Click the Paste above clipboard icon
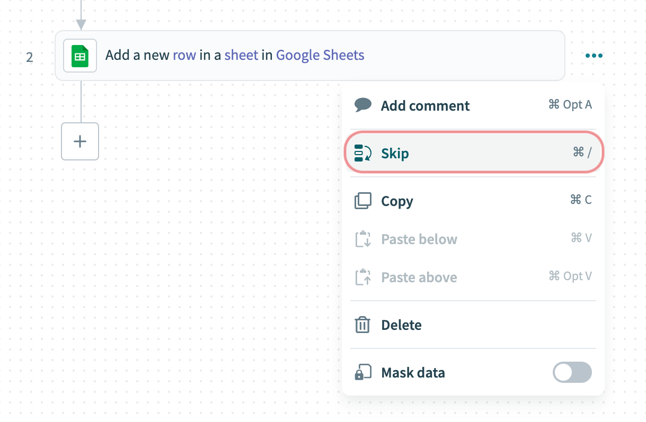Viewport: 646px width, 422px height. [363, 277]
